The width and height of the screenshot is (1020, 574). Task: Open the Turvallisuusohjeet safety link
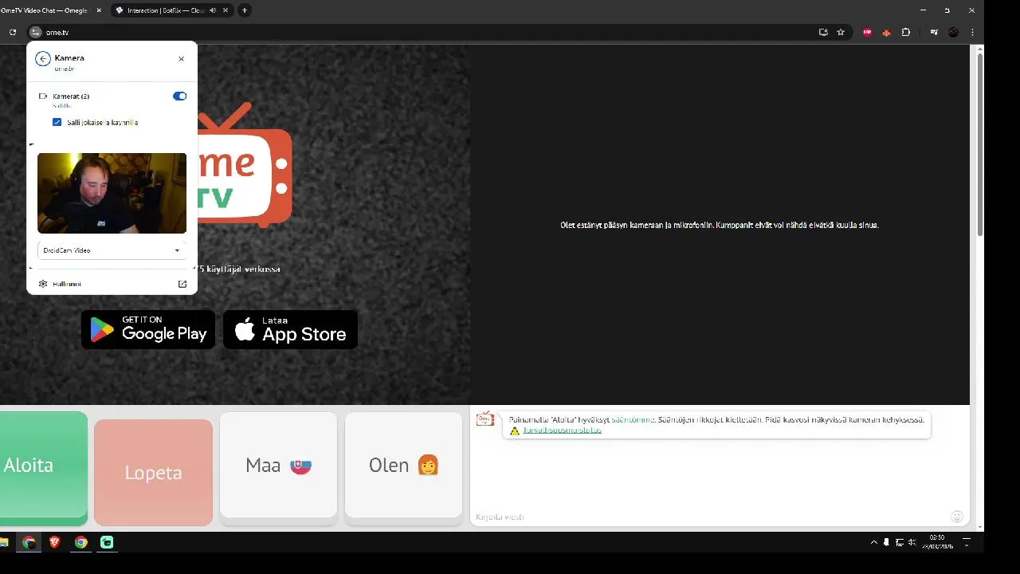tap(562, 430)
